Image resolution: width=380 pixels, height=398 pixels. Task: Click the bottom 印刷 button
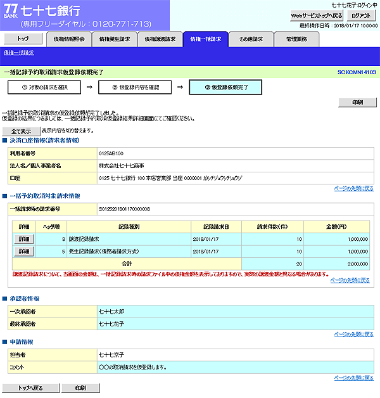(80, 388)
